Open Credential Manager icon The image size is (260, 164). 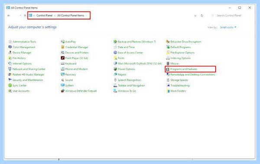tap(63, 47)
